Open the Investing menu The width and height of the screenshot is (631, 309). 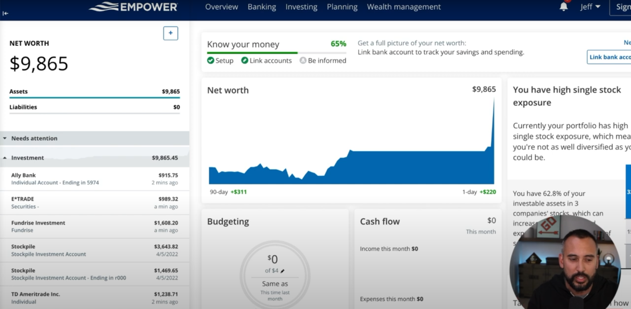coord(302,7)
